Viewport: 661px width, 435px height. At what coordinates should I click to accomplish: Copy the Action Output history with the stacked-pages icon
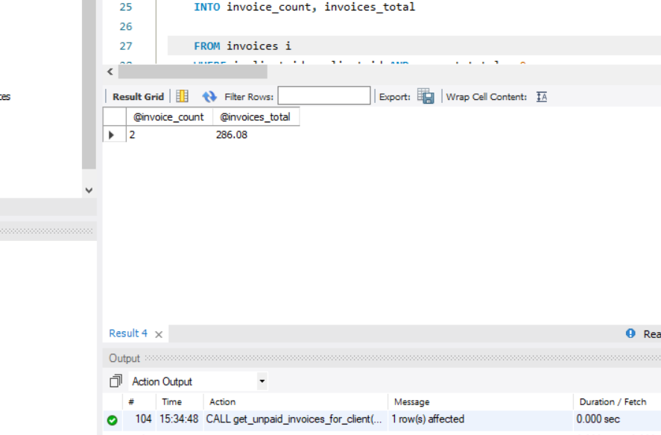116,381
